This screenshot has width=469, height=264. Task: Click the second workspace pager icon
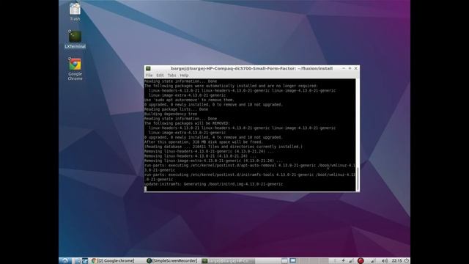(x=293, y=261)
